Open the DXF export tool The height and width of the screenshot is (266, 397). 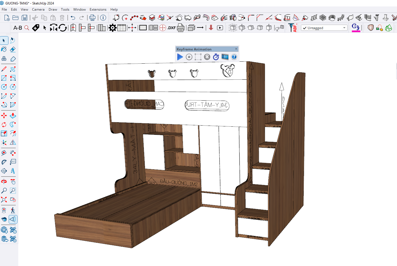(x=171, y=28)
